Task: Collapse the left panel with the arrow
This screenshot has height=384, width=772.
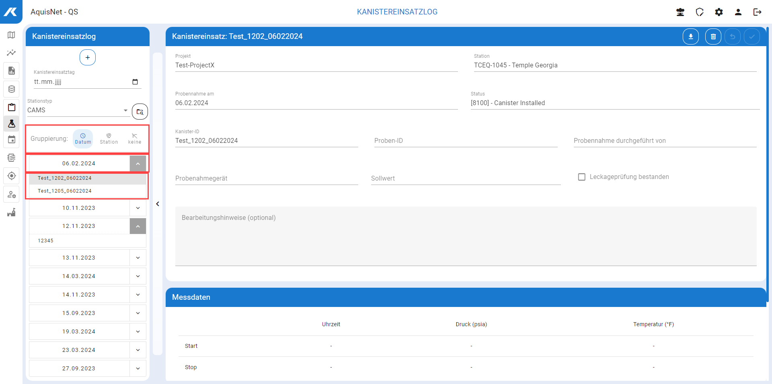Action: 158,204
